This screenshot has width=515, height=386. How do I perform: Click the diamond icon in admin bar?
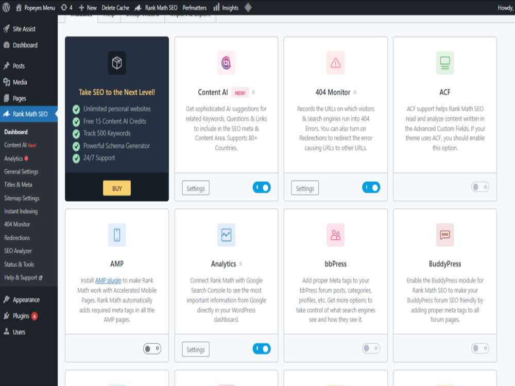[x=248, y=7]
